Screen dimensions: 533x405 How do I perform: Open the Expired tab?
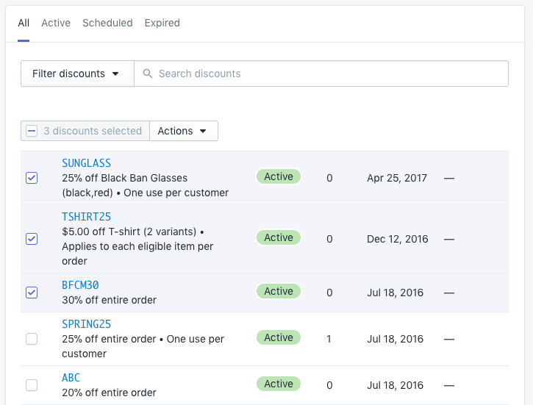pos(162,23)
